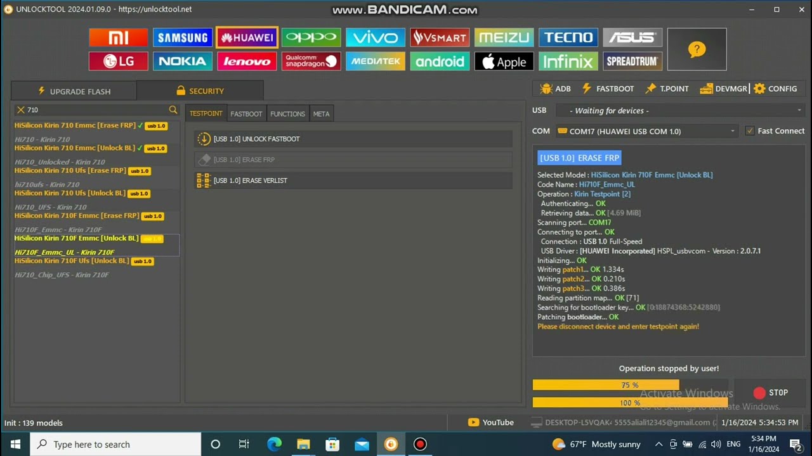Image resolution: width=812 pixels, height=456 pixels.
Task: Open the META tab
Action: [x=321, y=114]
